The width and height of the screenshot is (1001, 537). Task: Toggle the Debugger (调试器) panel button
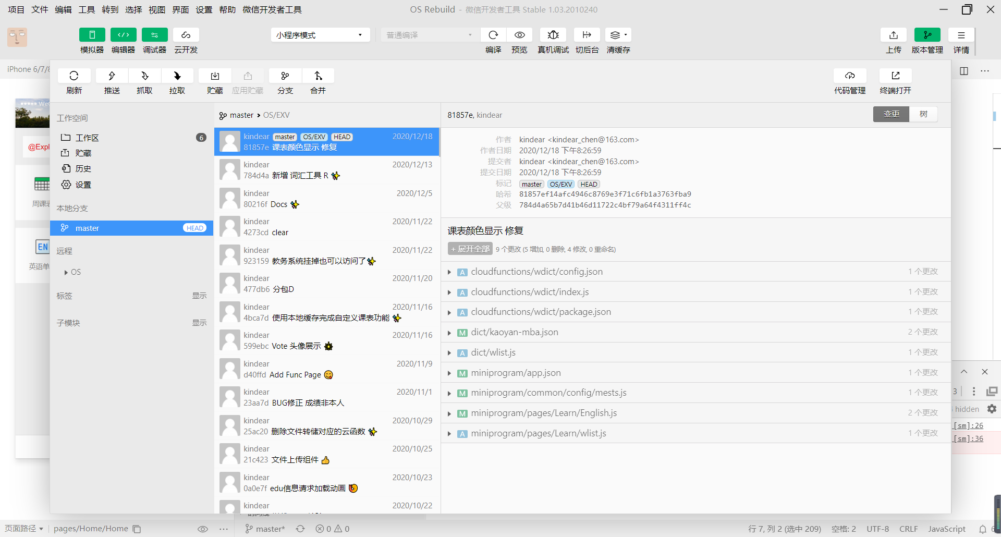tap(155, 35)
